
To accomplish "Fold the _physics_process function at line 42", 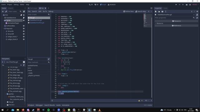I will click(57, 91).
